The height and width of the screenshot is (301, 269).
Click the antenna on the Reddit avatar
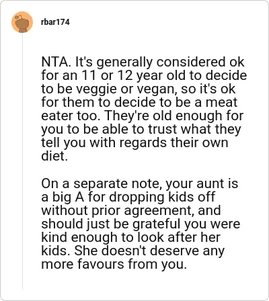pos(18,17)
